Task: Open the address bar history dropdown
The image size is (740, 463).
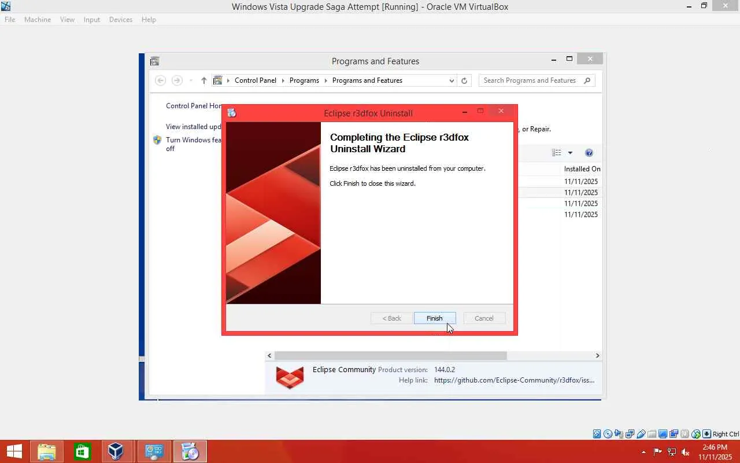Action: pyautogui.click(x=452, y=80)
